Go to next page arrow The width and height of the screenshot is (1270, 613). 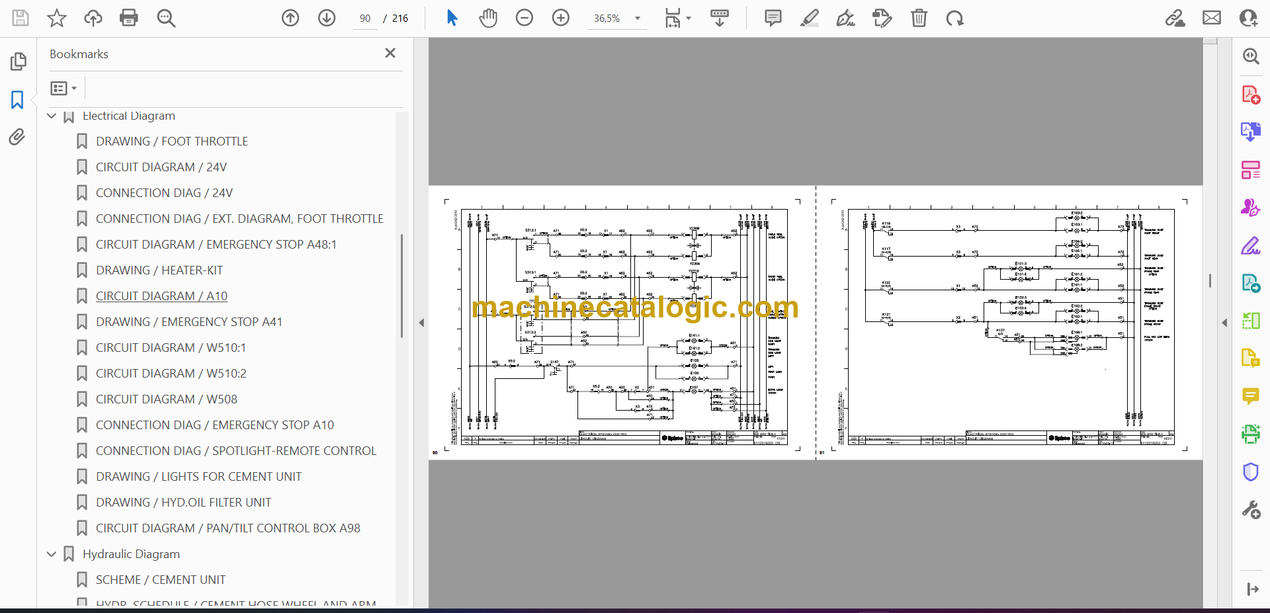tap(327, 18)
